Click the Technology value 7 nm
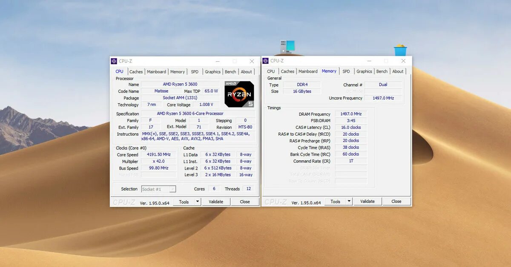This screenshot has width=511, height=267. tap(152, 105)
